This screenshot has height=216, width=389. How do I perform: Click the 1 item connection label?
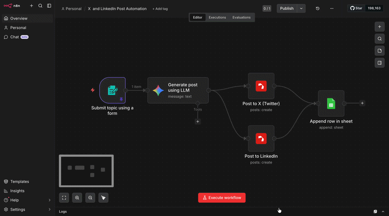click(136, 87)
